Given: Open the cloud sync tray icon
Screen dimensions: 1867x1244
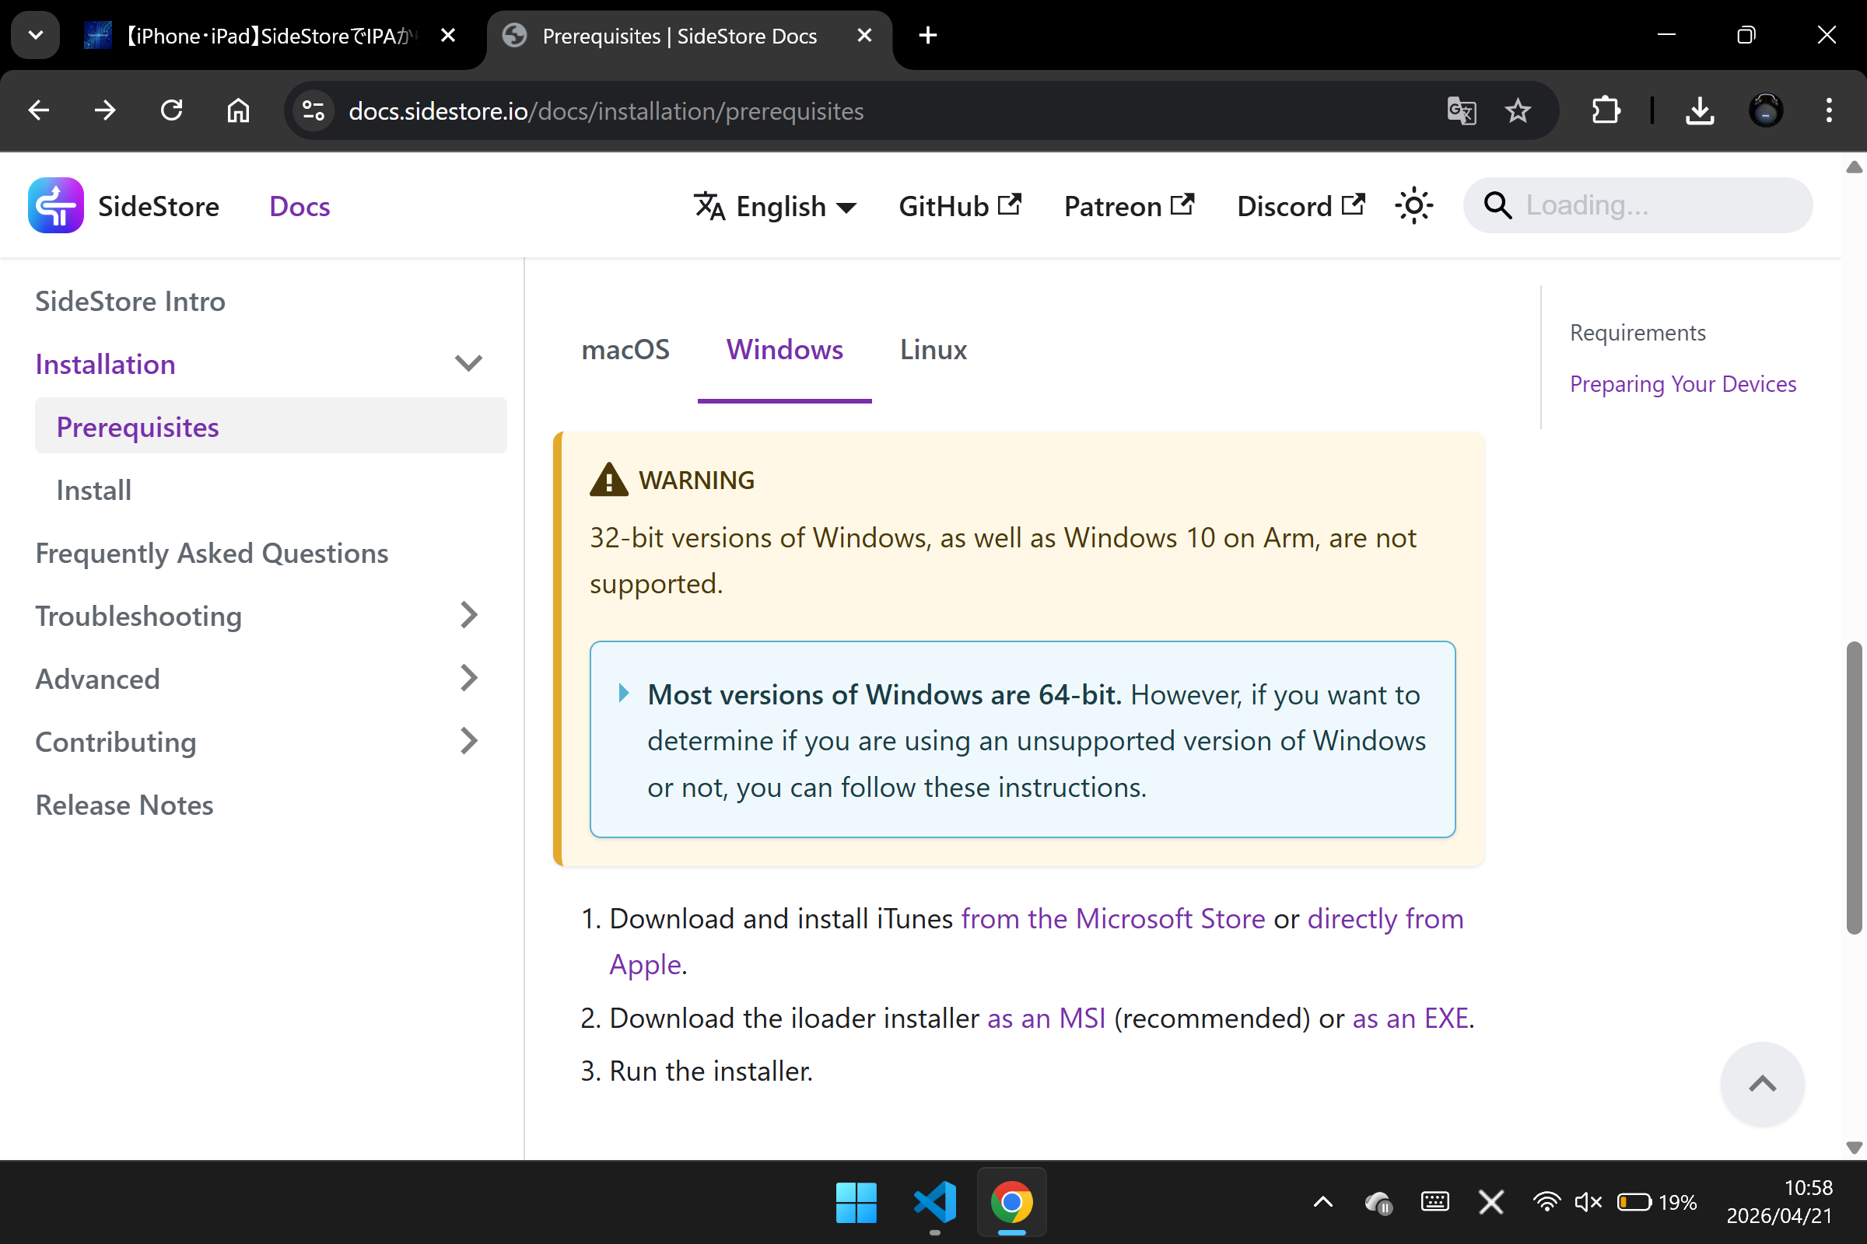Looking at the screenshot, I should tap(1378, 1203).
